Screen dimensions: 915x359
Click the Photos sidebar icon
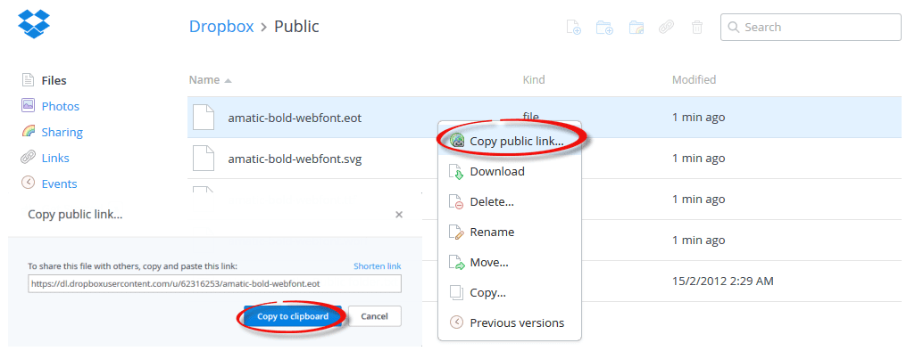pos(28,106)
